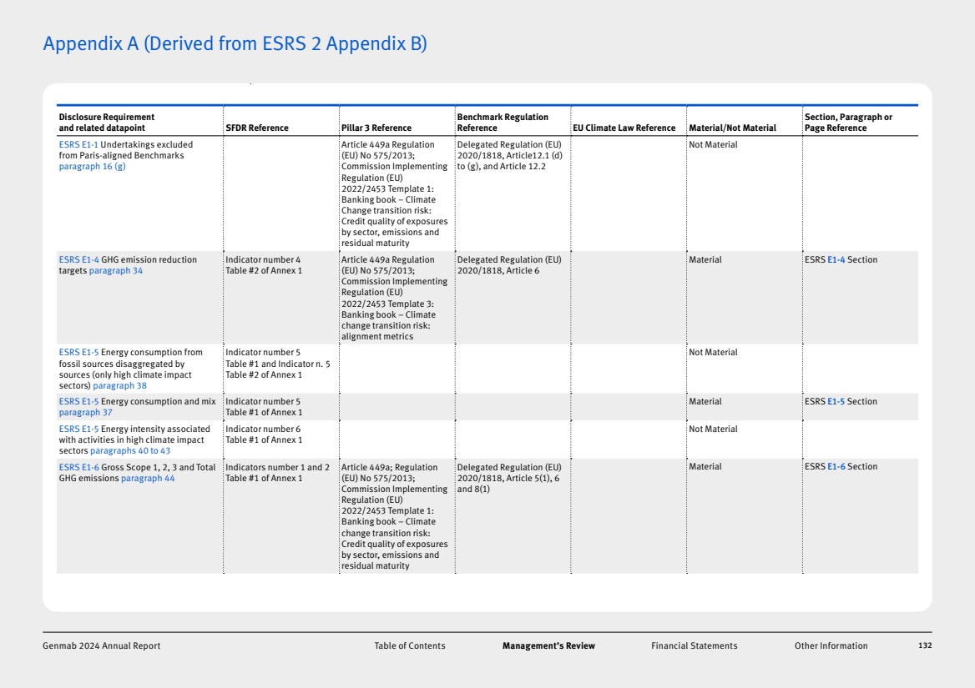975x688 pixels.
Task: Open ESRS E1-4 GHG emission reduction link
Action: point(78,260)
